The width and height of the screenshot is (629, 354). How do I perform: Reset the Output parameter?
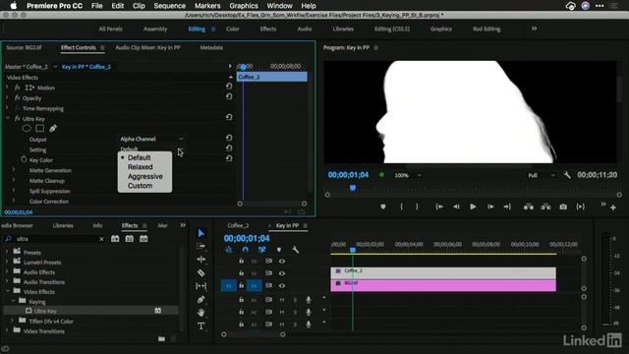[229, 138]
